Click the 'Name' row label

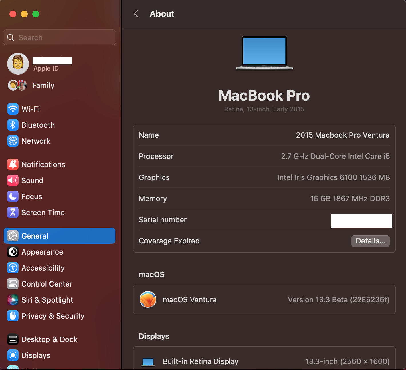point(149,135)
